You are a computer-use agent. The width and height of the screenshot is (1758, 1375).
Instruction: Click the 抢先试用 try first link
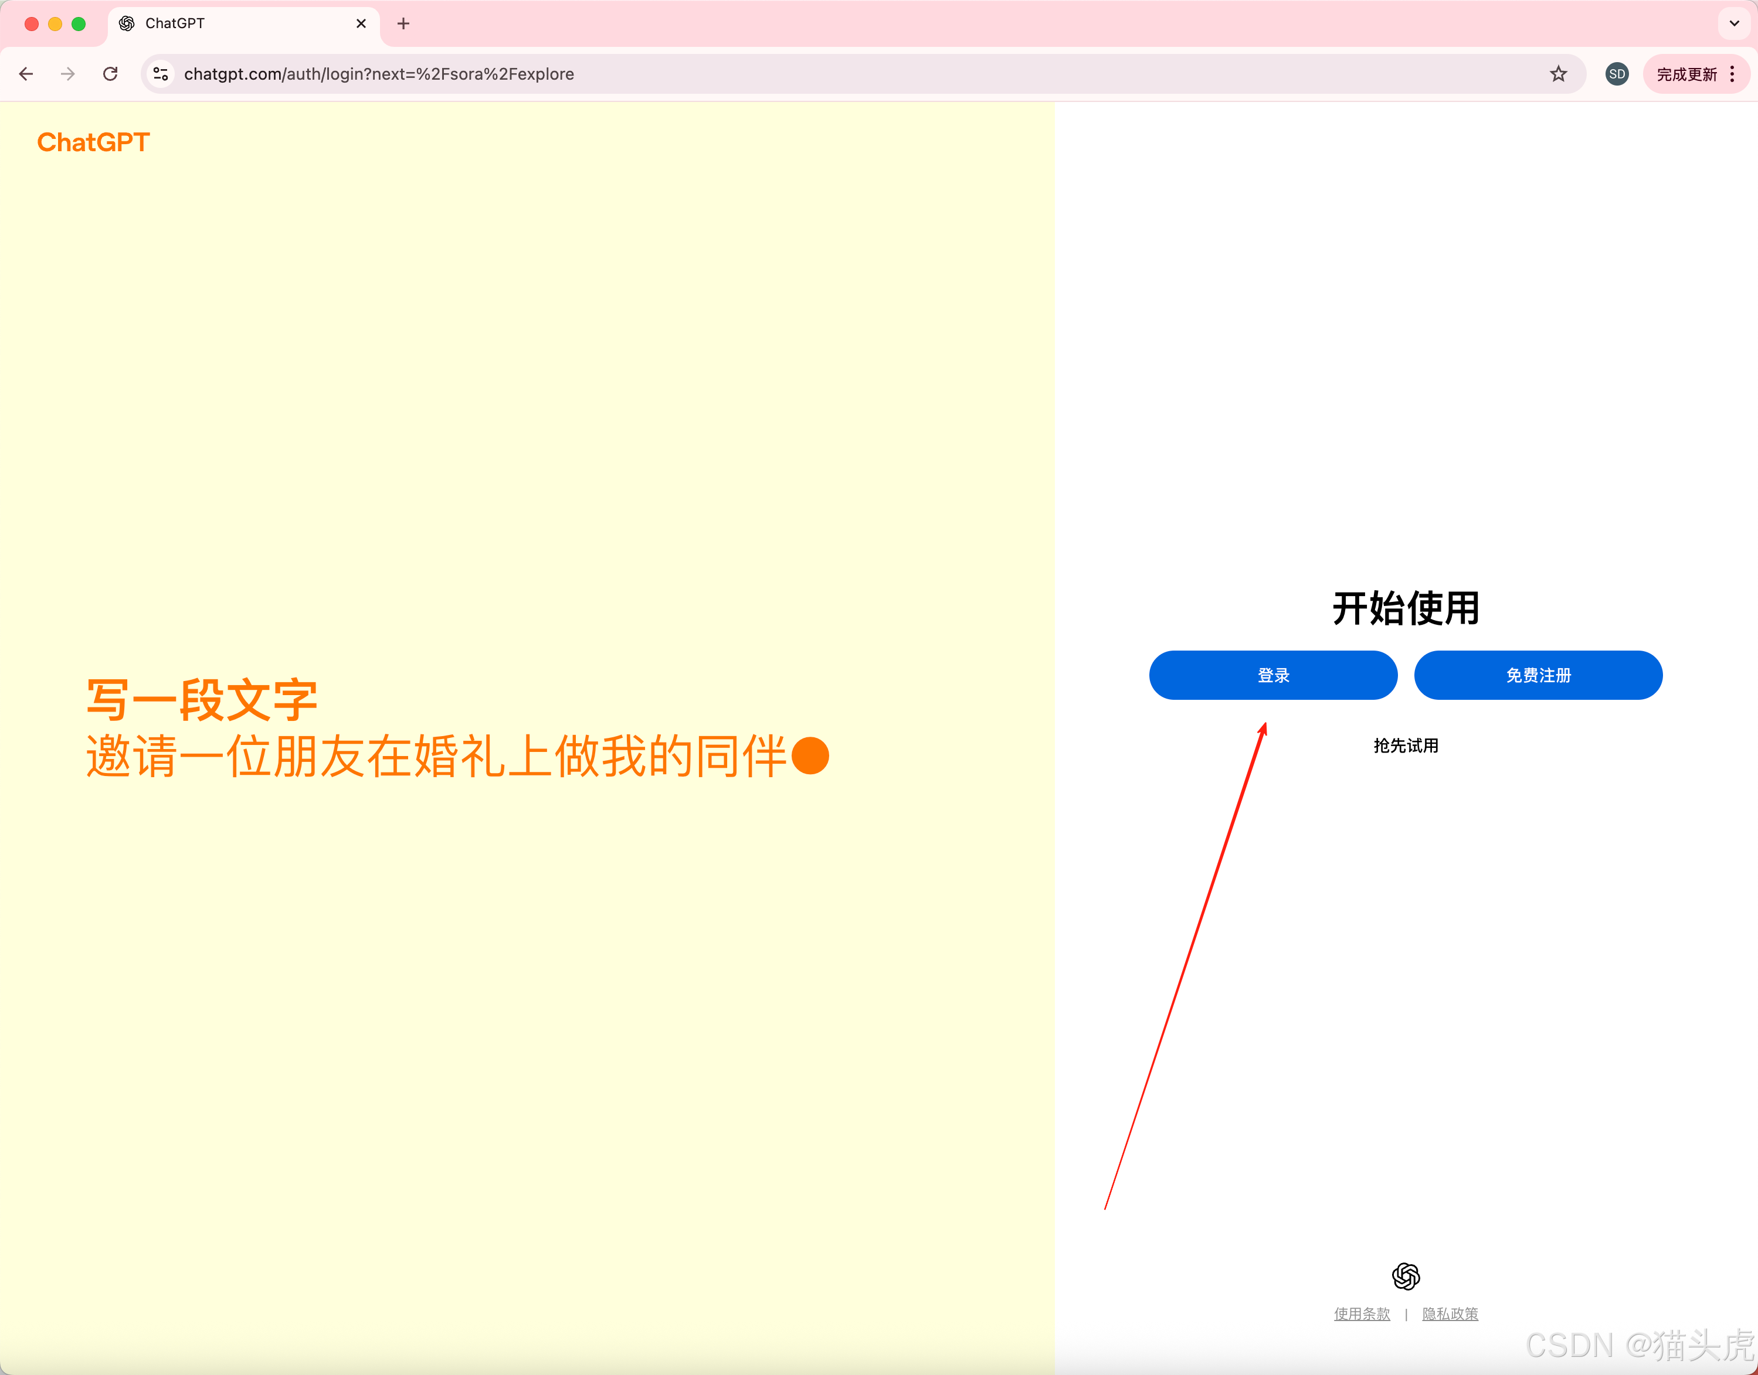[1405, 746]
